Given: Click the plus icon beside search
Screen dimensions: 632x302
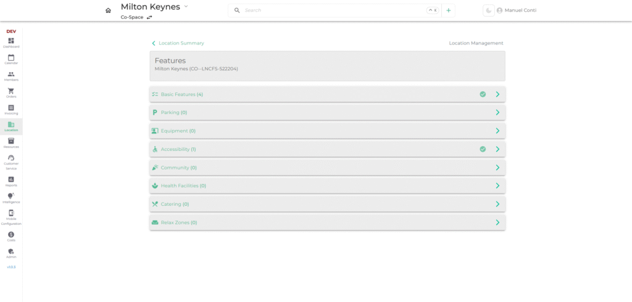Looking at the screenshot, I should pos(449,10).
